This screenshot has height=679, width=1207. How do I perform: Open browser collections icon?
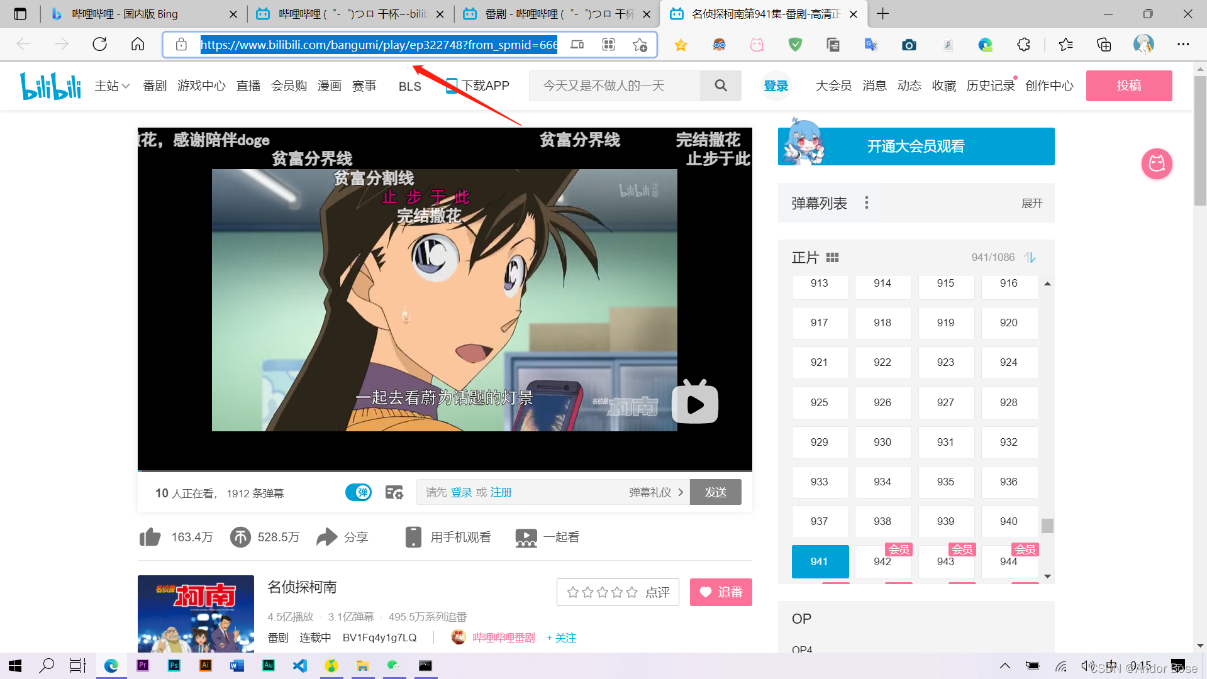(1104, 45)
